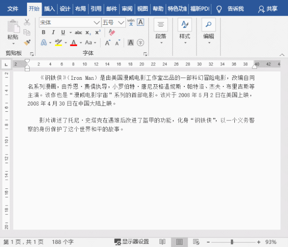The image size is (288, 247).
Task: Expand underline style options arrow
Action: [x=70, y=32]
